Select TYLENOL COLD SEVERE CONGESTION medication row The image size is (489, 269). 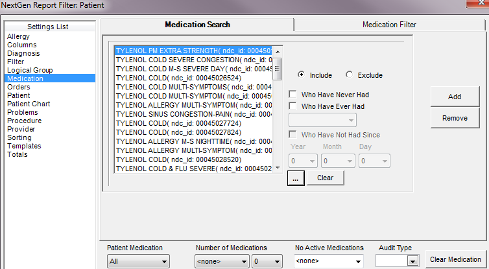click(x=193, y=60)
